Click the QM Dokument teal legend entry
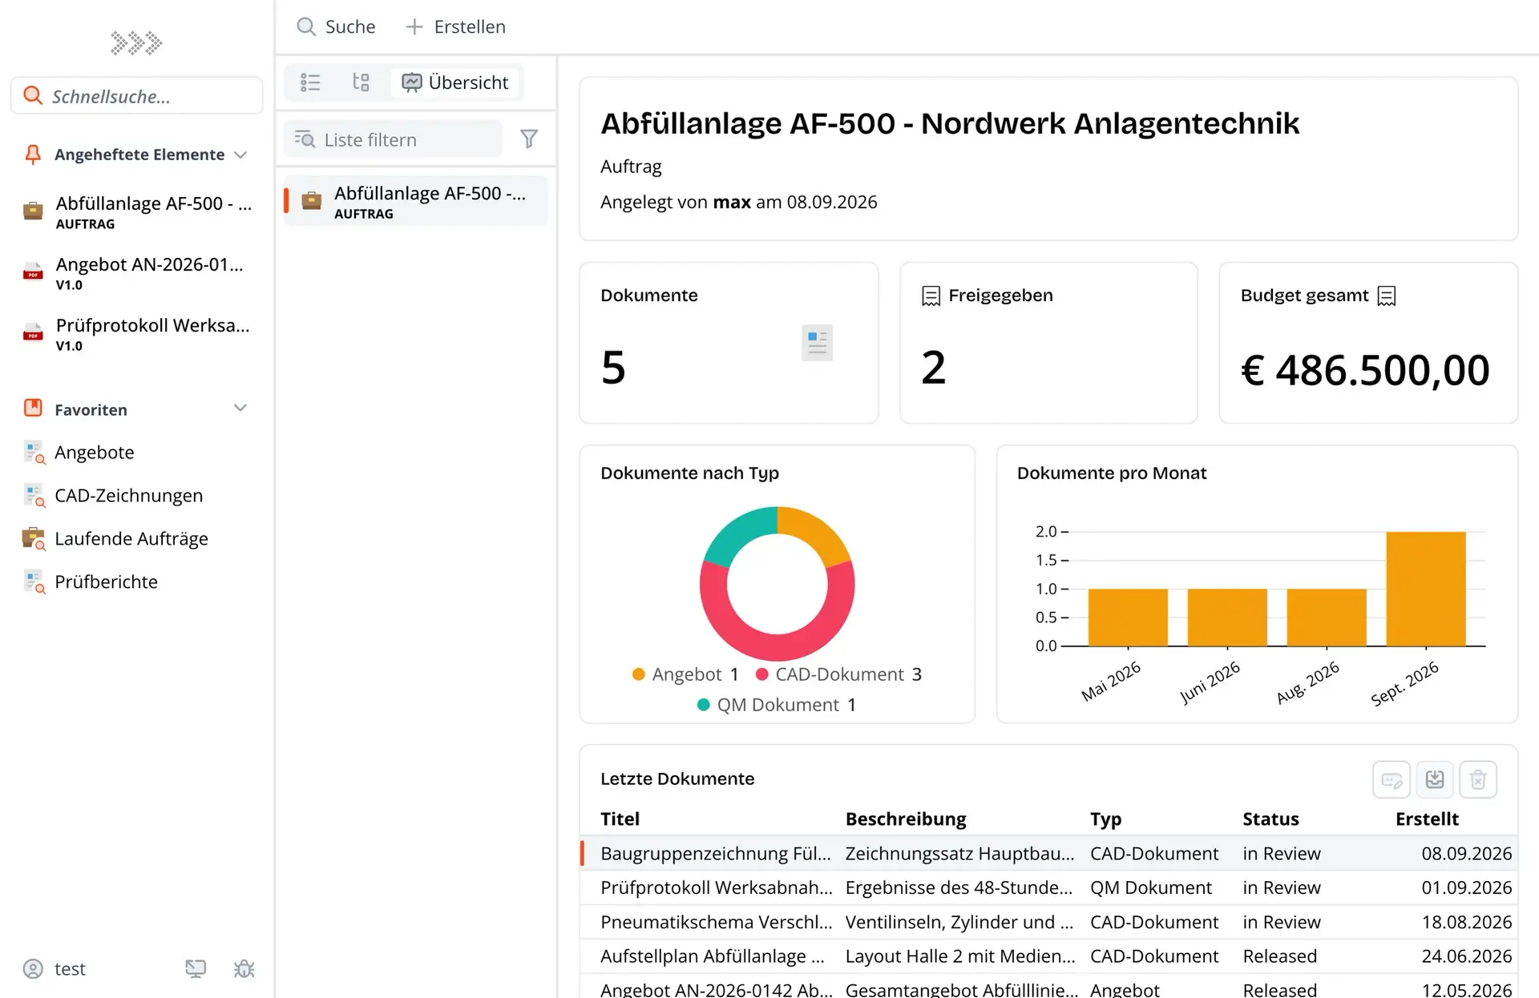 point(777,705)
